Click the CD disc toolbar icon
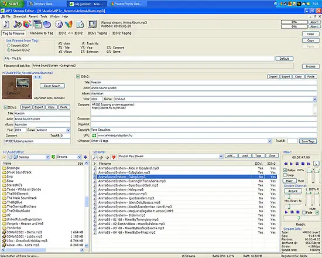322x258 pixels. [59, 25]
